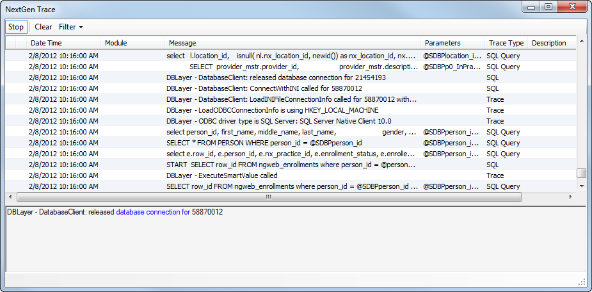Click the vertical scrollbar thumb
Viewport: 592px width, 292px height.
click(x=581, y=173)
